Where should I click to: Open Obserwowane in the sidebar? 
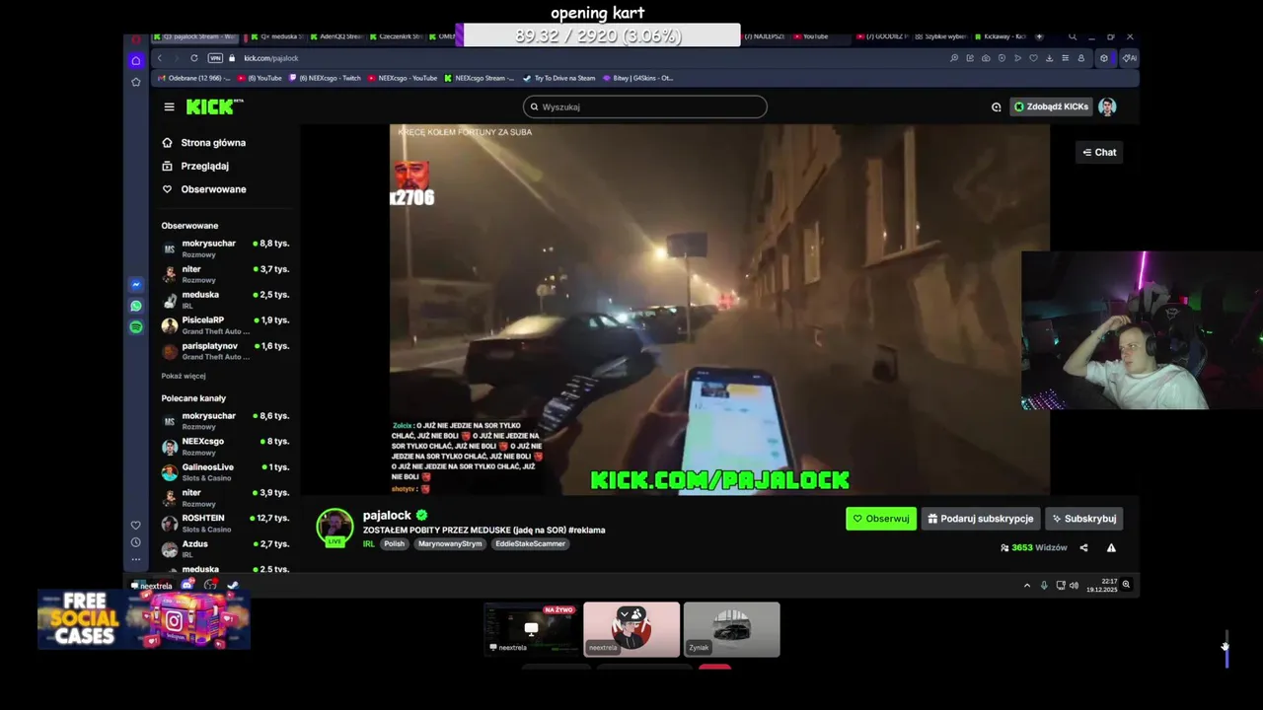click(204, 189)
